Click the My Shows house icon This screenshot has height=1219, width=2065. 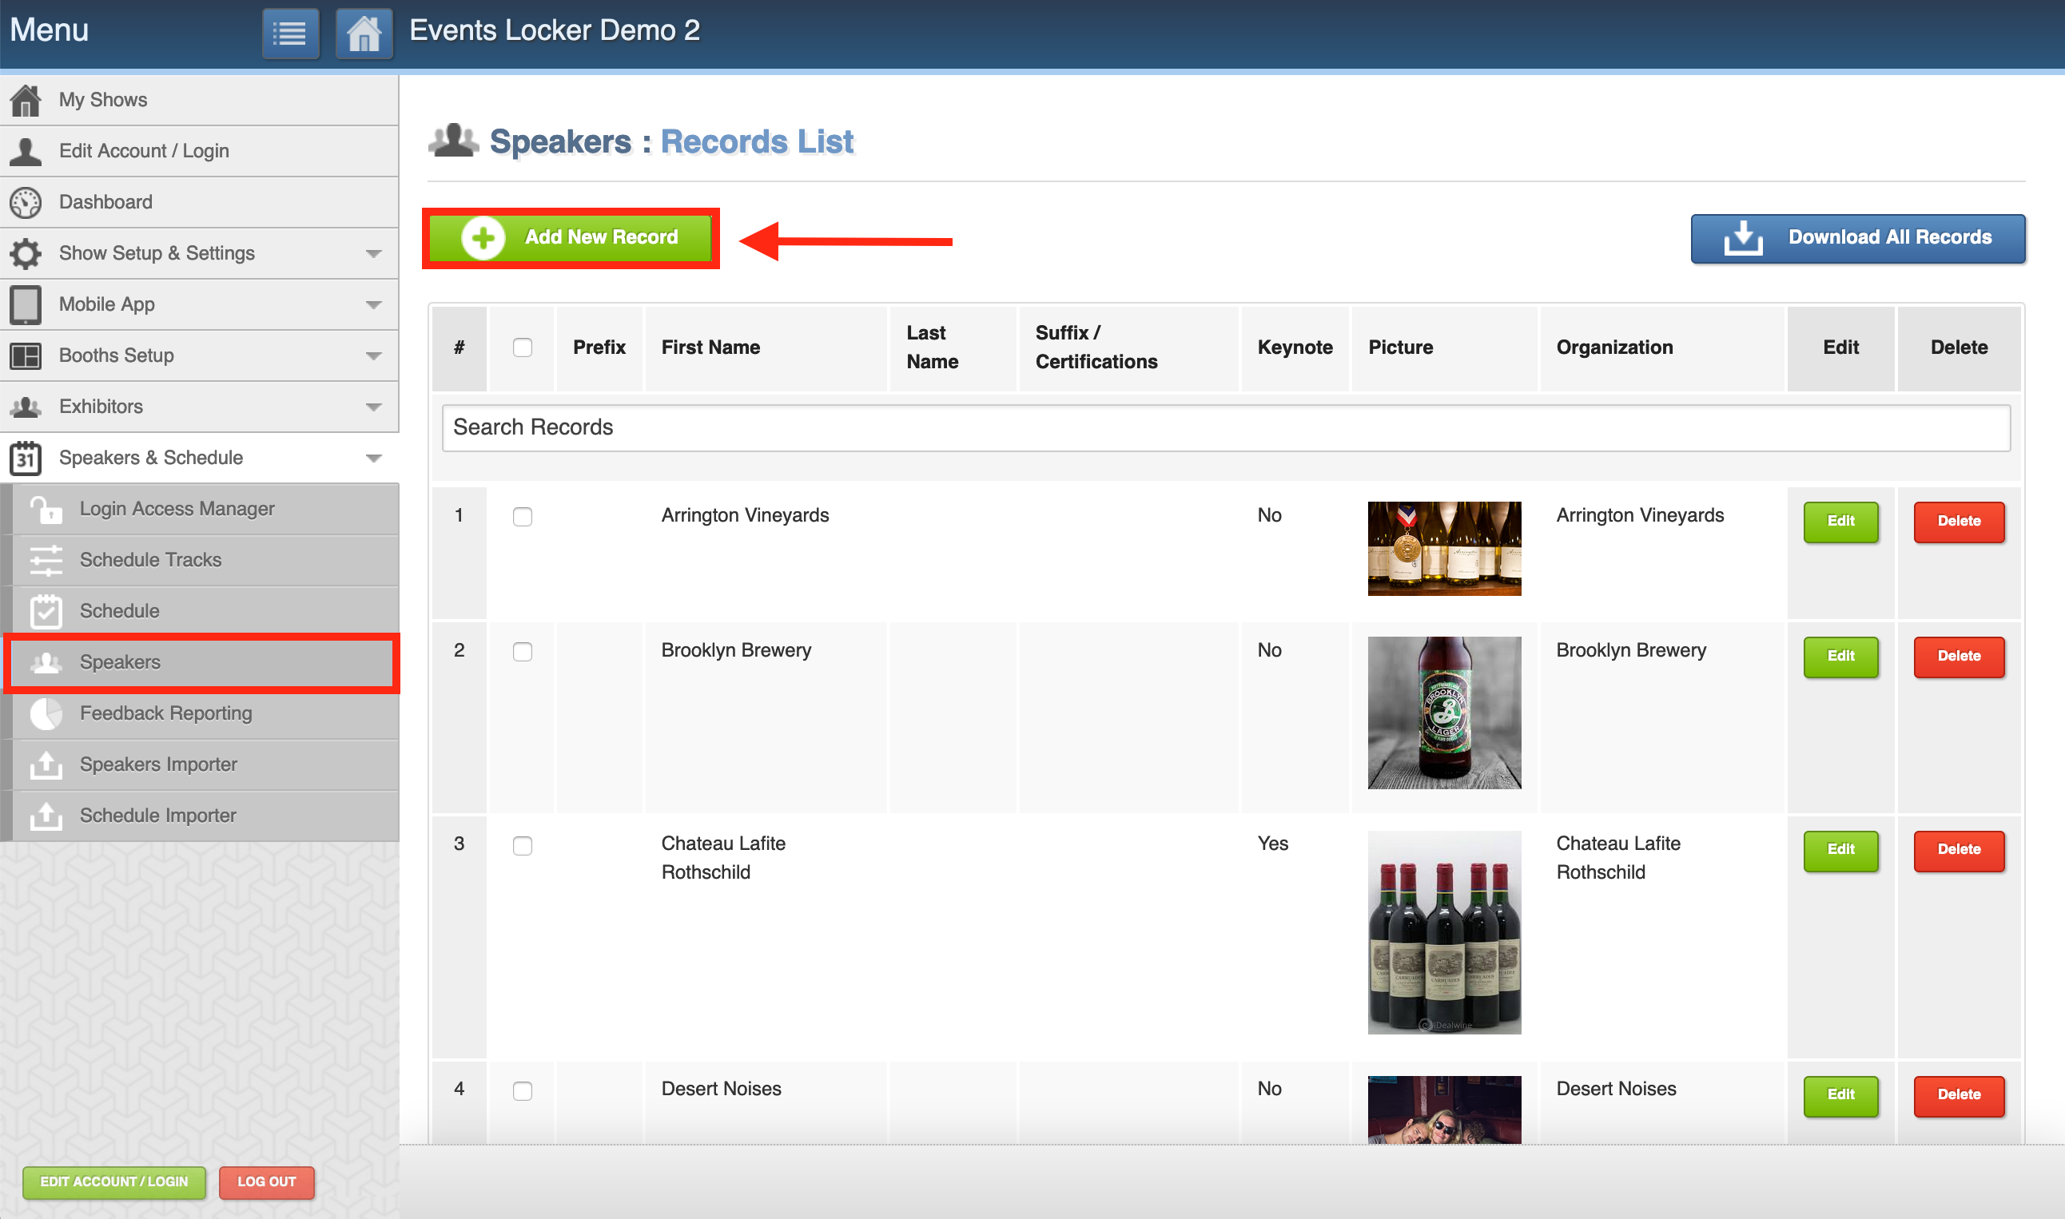[x=26, y=100]
